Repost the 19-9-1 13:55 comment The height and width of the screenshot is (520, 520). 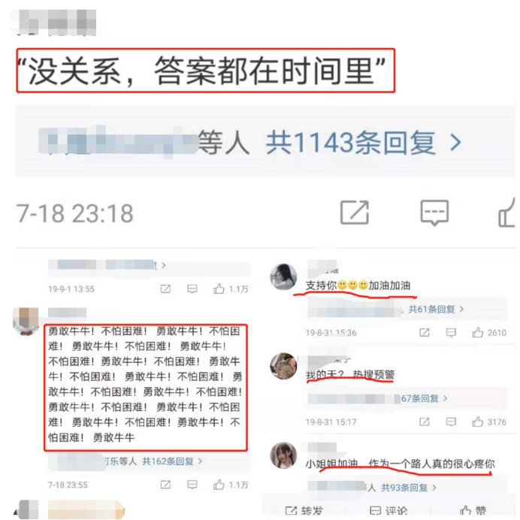tap(165, 289)
